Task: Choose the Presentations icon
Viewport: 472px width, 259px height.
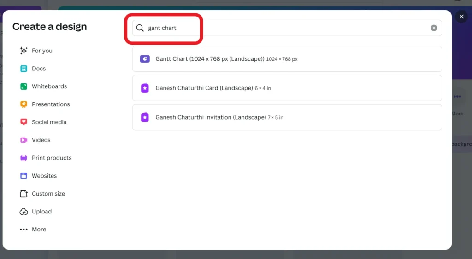Action: pyautogui.click(x=24, y=104)
